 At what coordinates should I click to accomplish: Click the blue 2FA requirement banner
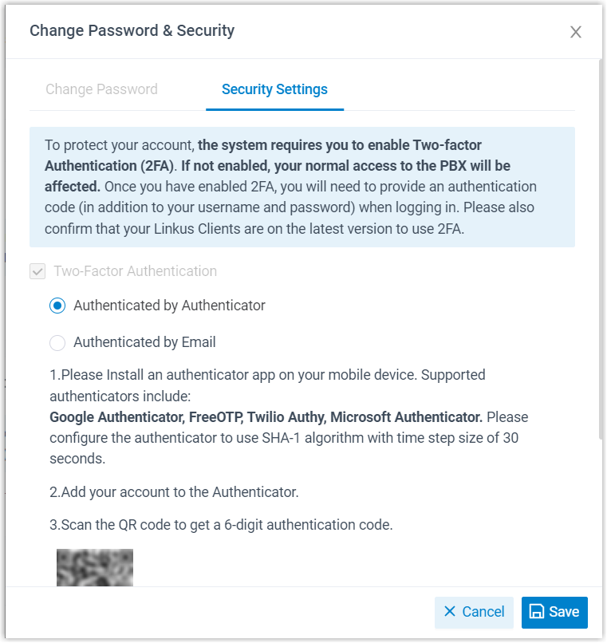tap(302, 186)
